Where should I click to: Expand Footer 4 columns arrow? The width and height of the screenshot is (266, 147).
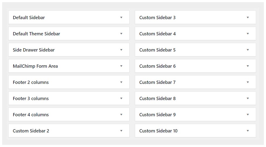pos(121,115)
